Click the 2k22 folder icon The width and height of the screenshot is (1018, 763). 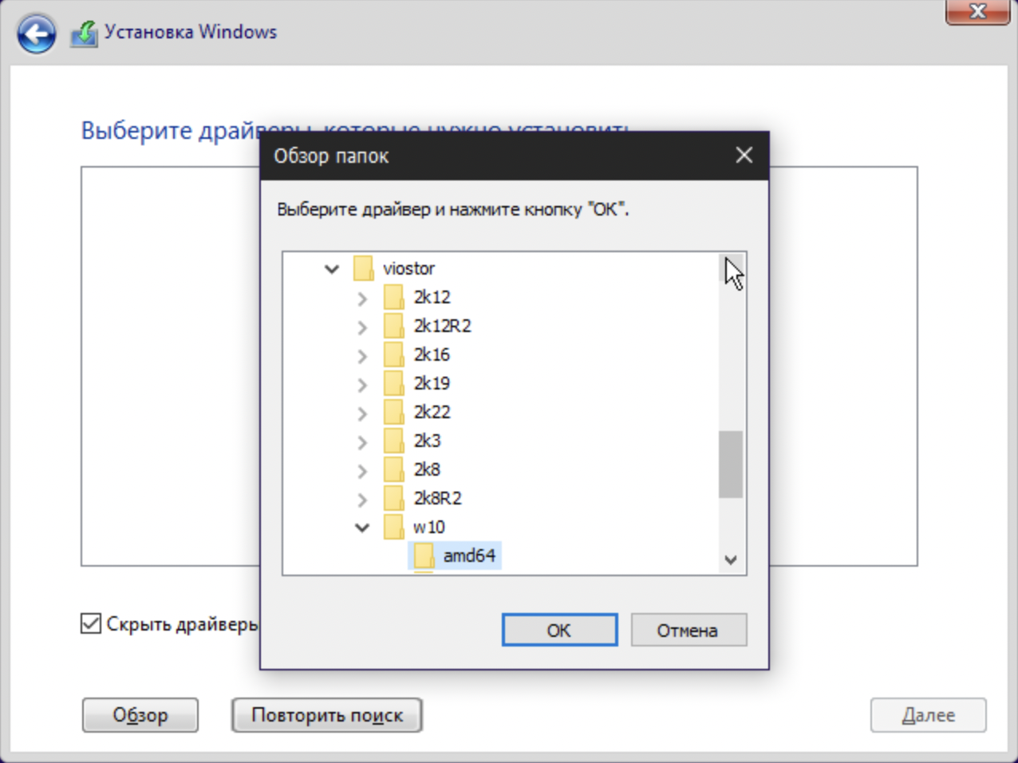pos(393,412)
